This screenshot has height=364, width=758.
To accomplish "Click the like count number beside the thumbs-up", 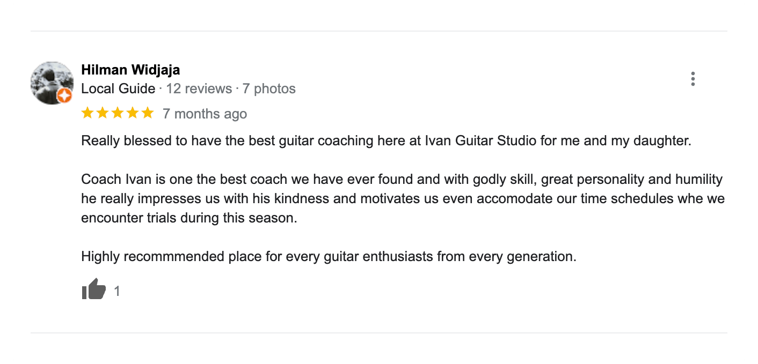I will pos(117,291).
